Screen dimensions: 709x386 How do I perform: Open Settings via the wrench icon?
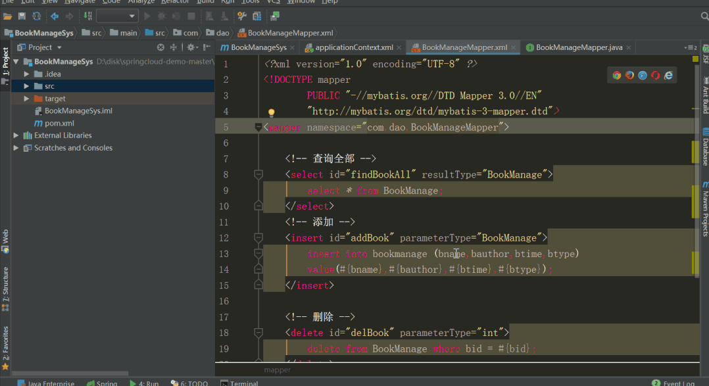point(242,16)
